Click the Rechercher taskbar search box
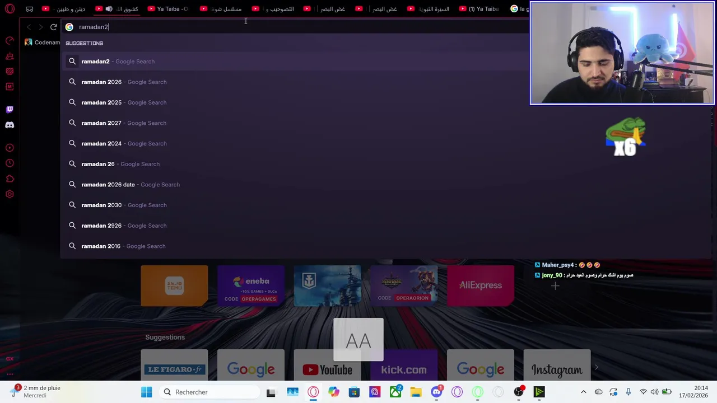717x403 pixels. pyautogui.click(x=209, y=392)
